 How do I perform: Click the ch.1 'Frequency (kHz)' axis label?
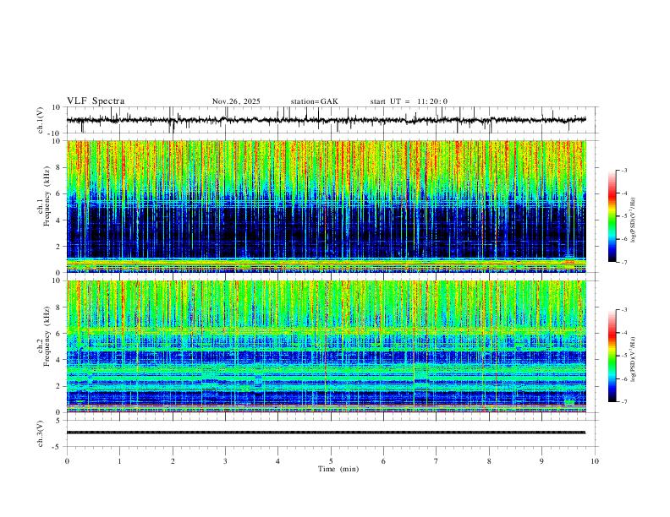(47, 195)
